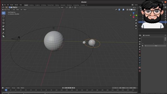Open the Texture properties checker tab icon
The width and height of the screenshot is (167, 94).
140,71
